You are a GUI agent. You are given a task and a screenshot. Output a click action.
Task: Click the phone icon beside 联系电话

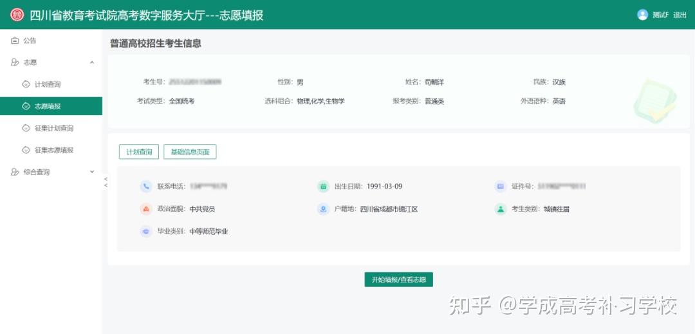(146, 187)
